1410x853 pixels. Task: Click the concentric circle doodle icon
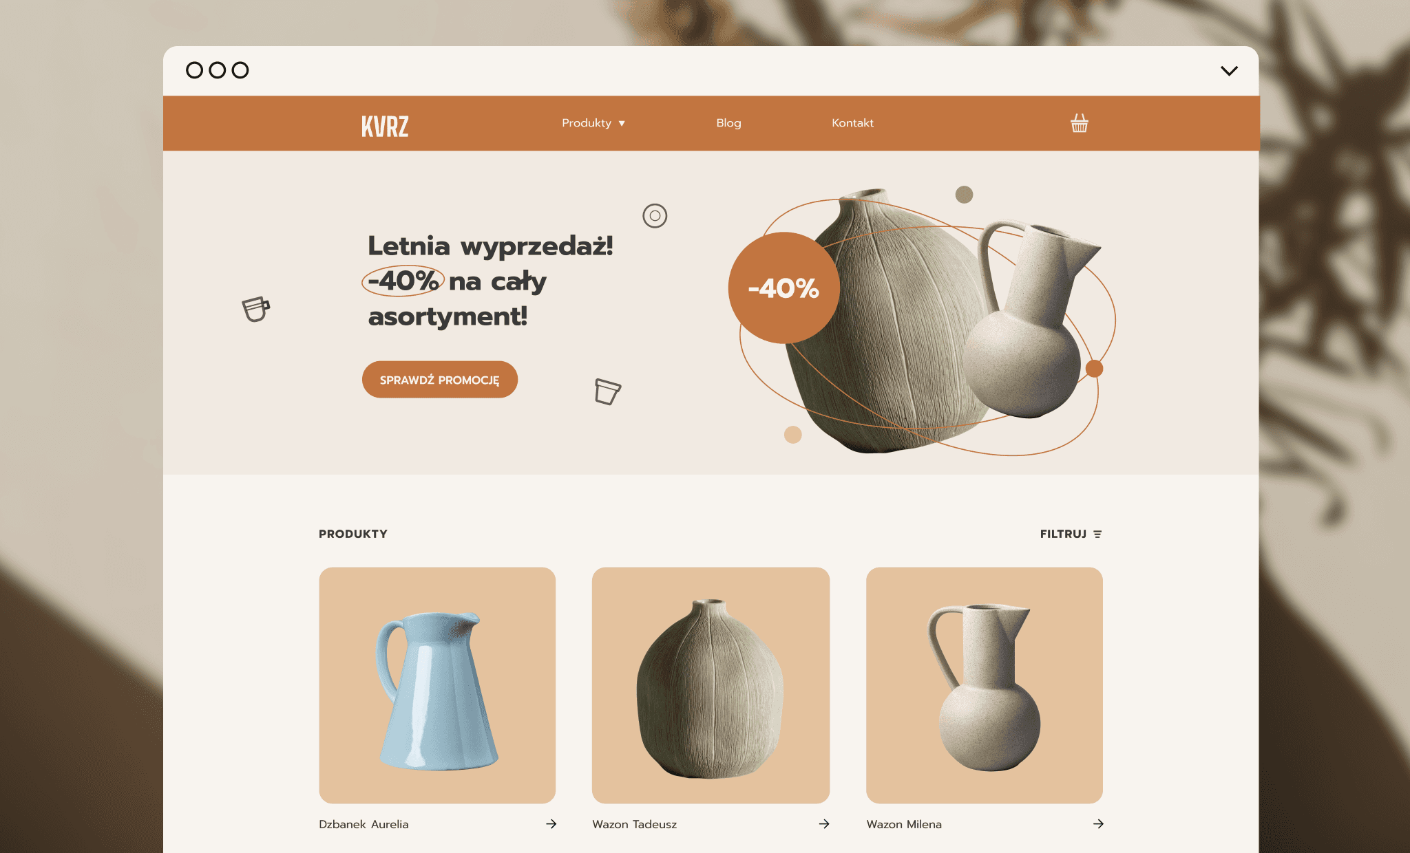click(x=655, y=216)
